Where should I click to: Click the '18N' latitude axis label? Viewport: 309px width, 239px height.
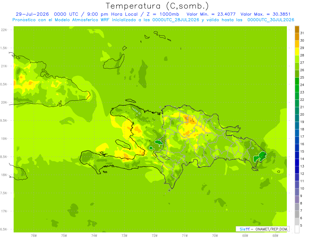[4, 175]
